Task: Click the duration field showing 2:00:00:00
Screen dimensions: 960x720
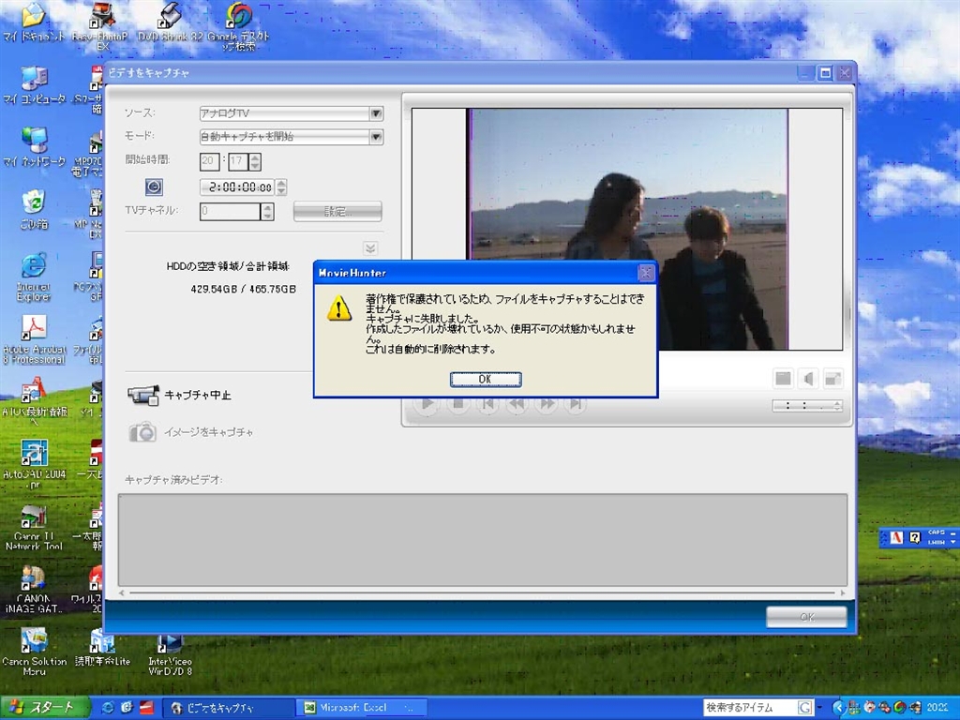Action: [237, 187]
